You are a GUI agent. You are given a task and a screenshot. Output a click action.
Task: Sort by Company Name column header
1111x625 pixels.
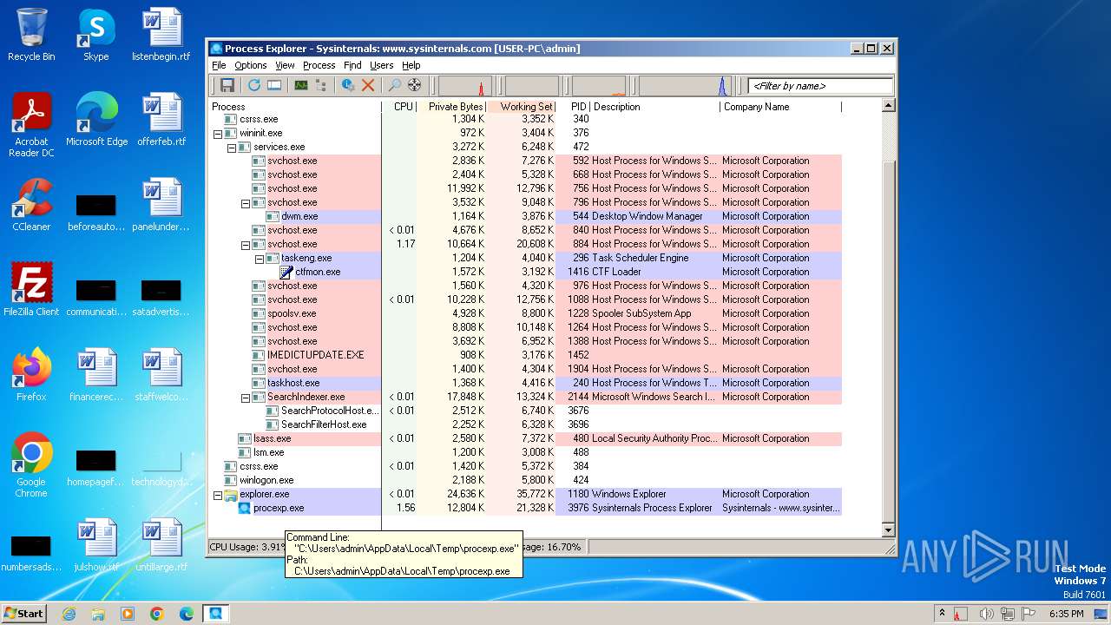point(780,107)
